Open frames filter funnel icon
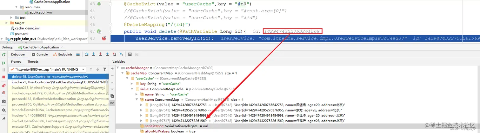 [104, 69]
